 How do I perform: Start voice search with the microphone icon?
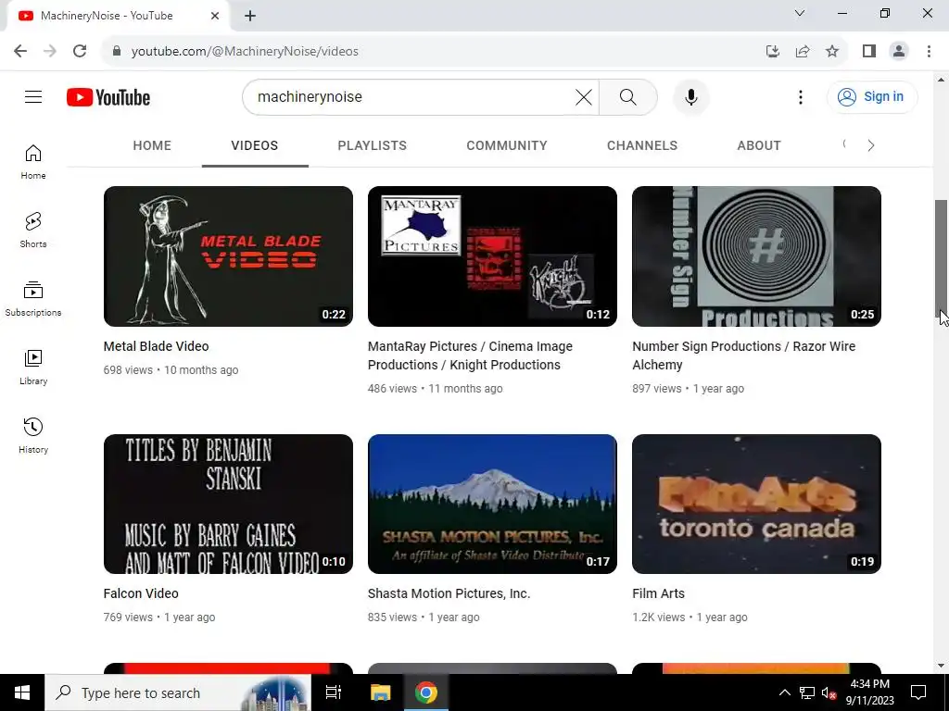690,96
